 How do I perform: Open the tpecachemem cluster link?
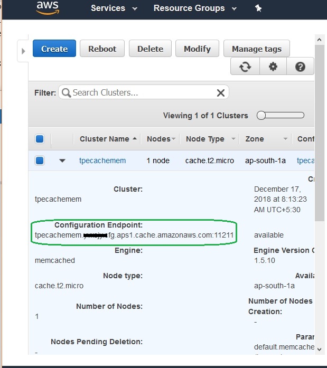(102, 161)
